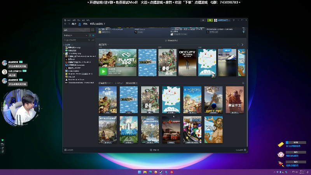Open the games type filter dropdown

click(x=75, y=35)
